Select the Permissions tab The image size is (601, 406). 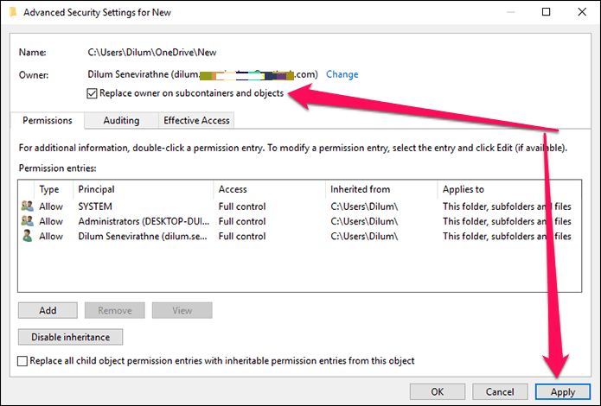(48, 121)
